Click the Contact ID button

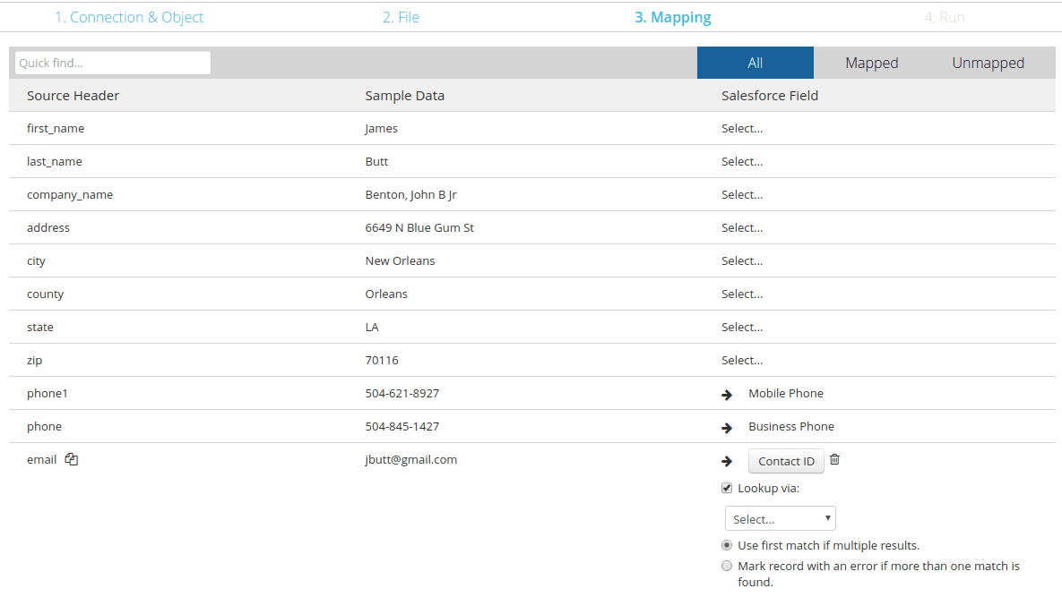786,461
